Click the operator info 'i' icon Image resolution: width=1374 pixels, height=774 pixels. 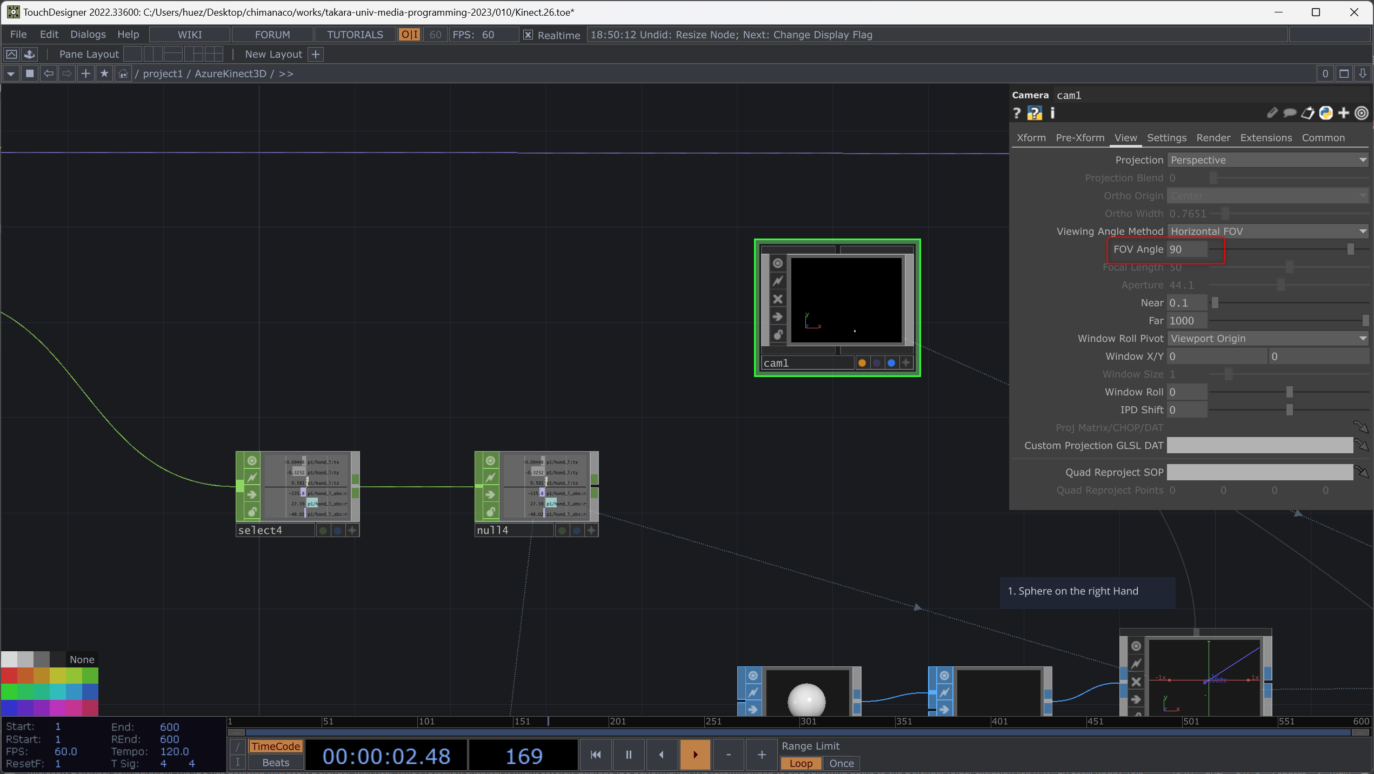pos(1052,113)
